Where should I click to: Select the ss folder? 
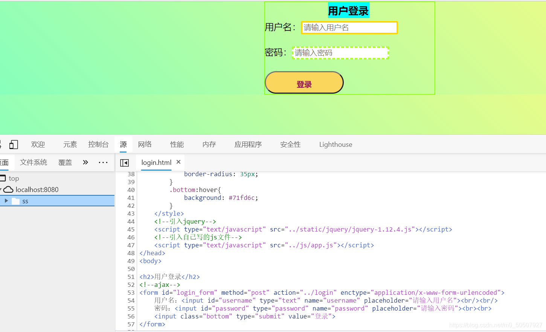coord(57,201)
